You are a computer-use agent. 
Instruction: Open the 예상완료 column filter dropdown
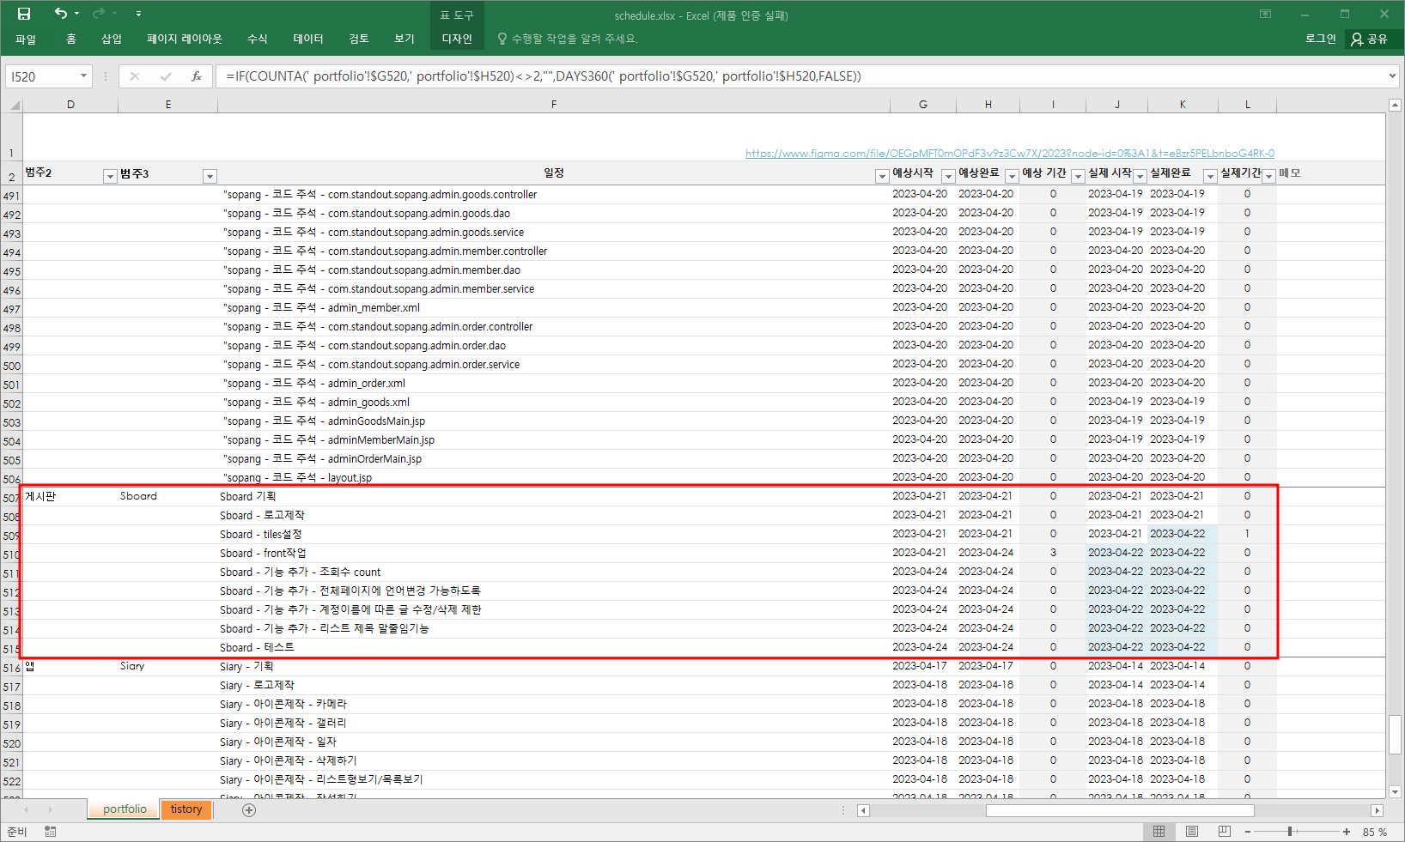(1012, 176)
